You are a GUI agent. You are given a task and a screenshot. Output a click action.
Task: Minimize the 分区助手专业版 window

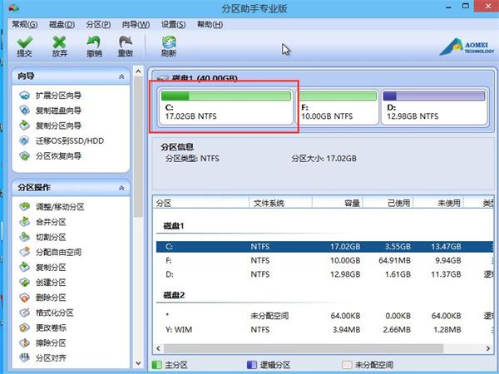(449, 7)
